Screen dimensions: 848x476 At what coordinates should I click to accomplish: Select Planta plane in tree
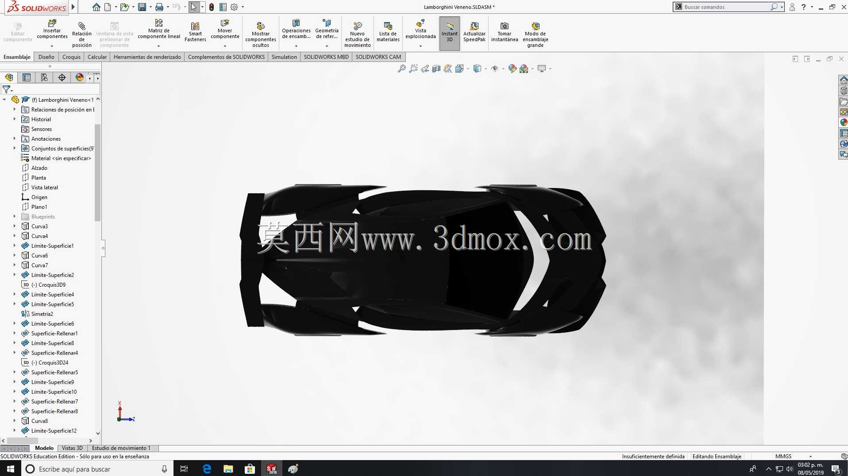point(39,177)
